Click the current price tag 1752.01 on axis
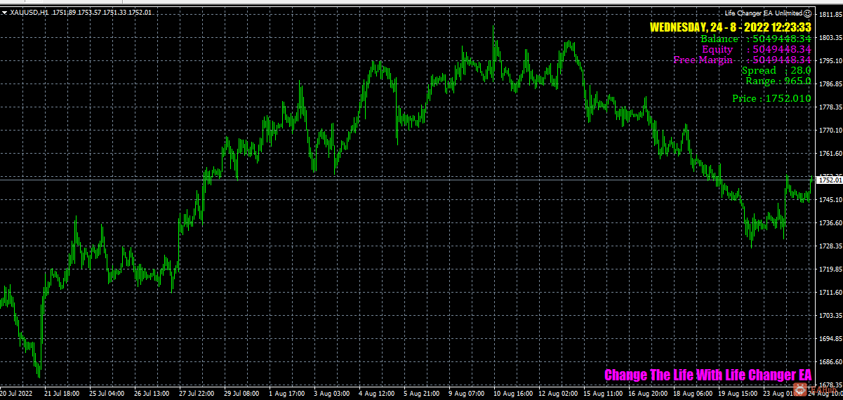 click(x=830, y=180)
